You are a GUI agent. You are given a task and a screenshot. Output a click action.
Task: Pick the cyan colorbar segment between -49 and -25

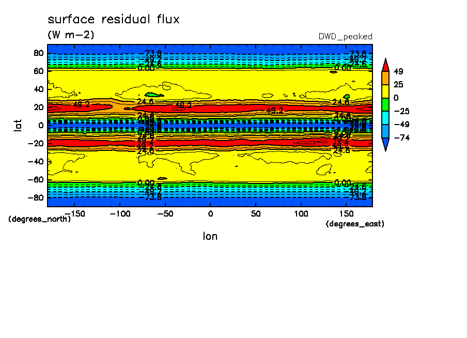point(385,118)
